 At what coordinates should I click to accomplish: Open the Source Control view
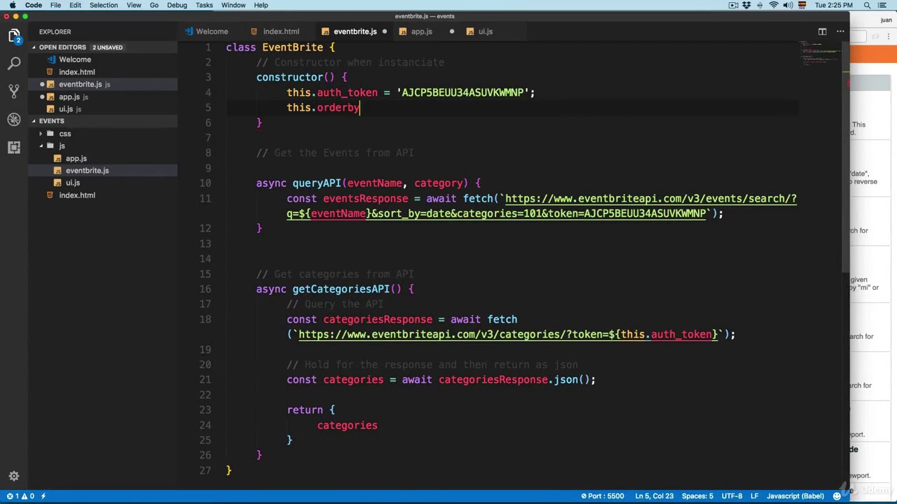(14, 92)
